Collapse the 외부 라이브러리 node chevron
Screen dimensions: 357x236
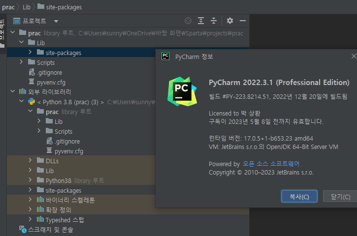(x=13, y=91)
